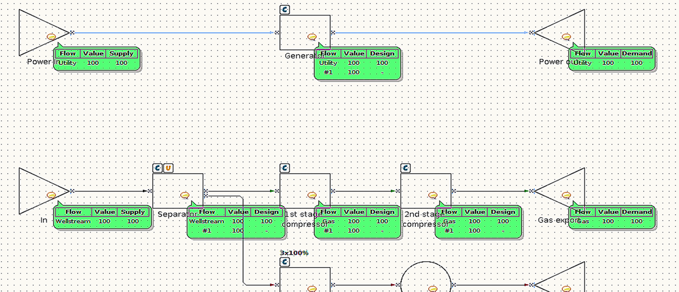Click the 3x100% label above the pump block
The width and height of the screenshot is (679, 292).
[x=293, y=253]
